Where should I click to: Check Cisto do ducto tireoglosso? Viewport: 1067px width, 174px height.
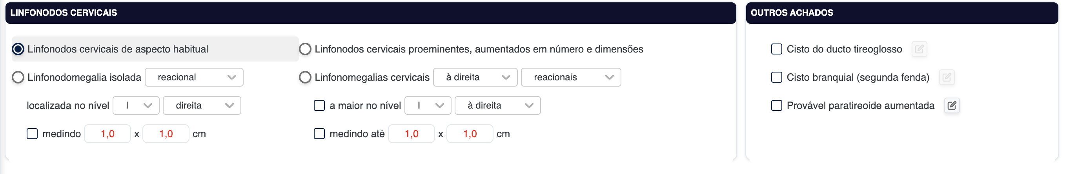coord(777,49)
